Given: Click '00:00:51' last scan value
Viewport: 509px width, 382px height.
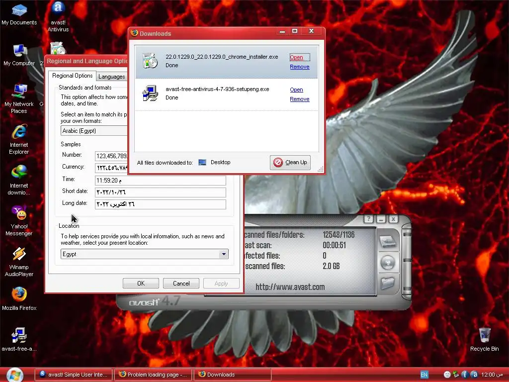Looking at the screenshot, I should [335, 245].
